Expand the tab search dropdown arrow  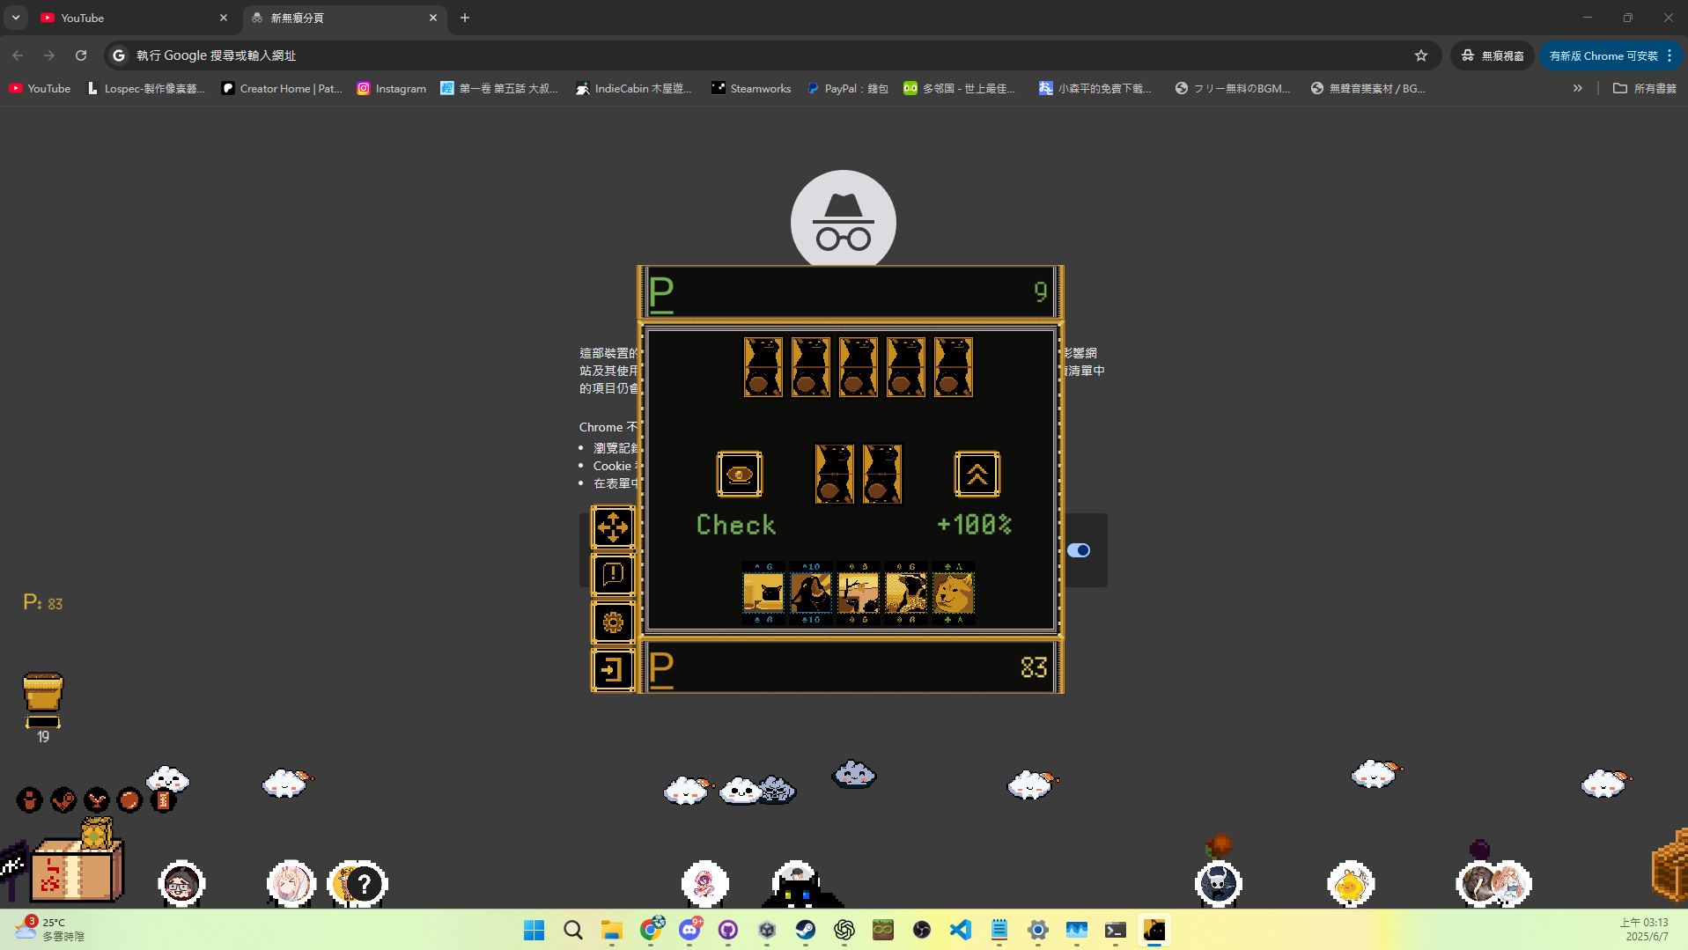point(16,18)
